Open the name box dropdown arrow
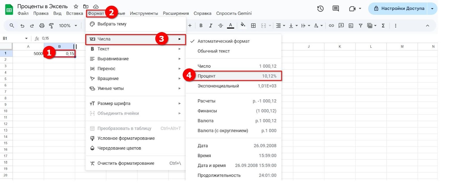Screen dimensions: 452x185 [26, 38]
